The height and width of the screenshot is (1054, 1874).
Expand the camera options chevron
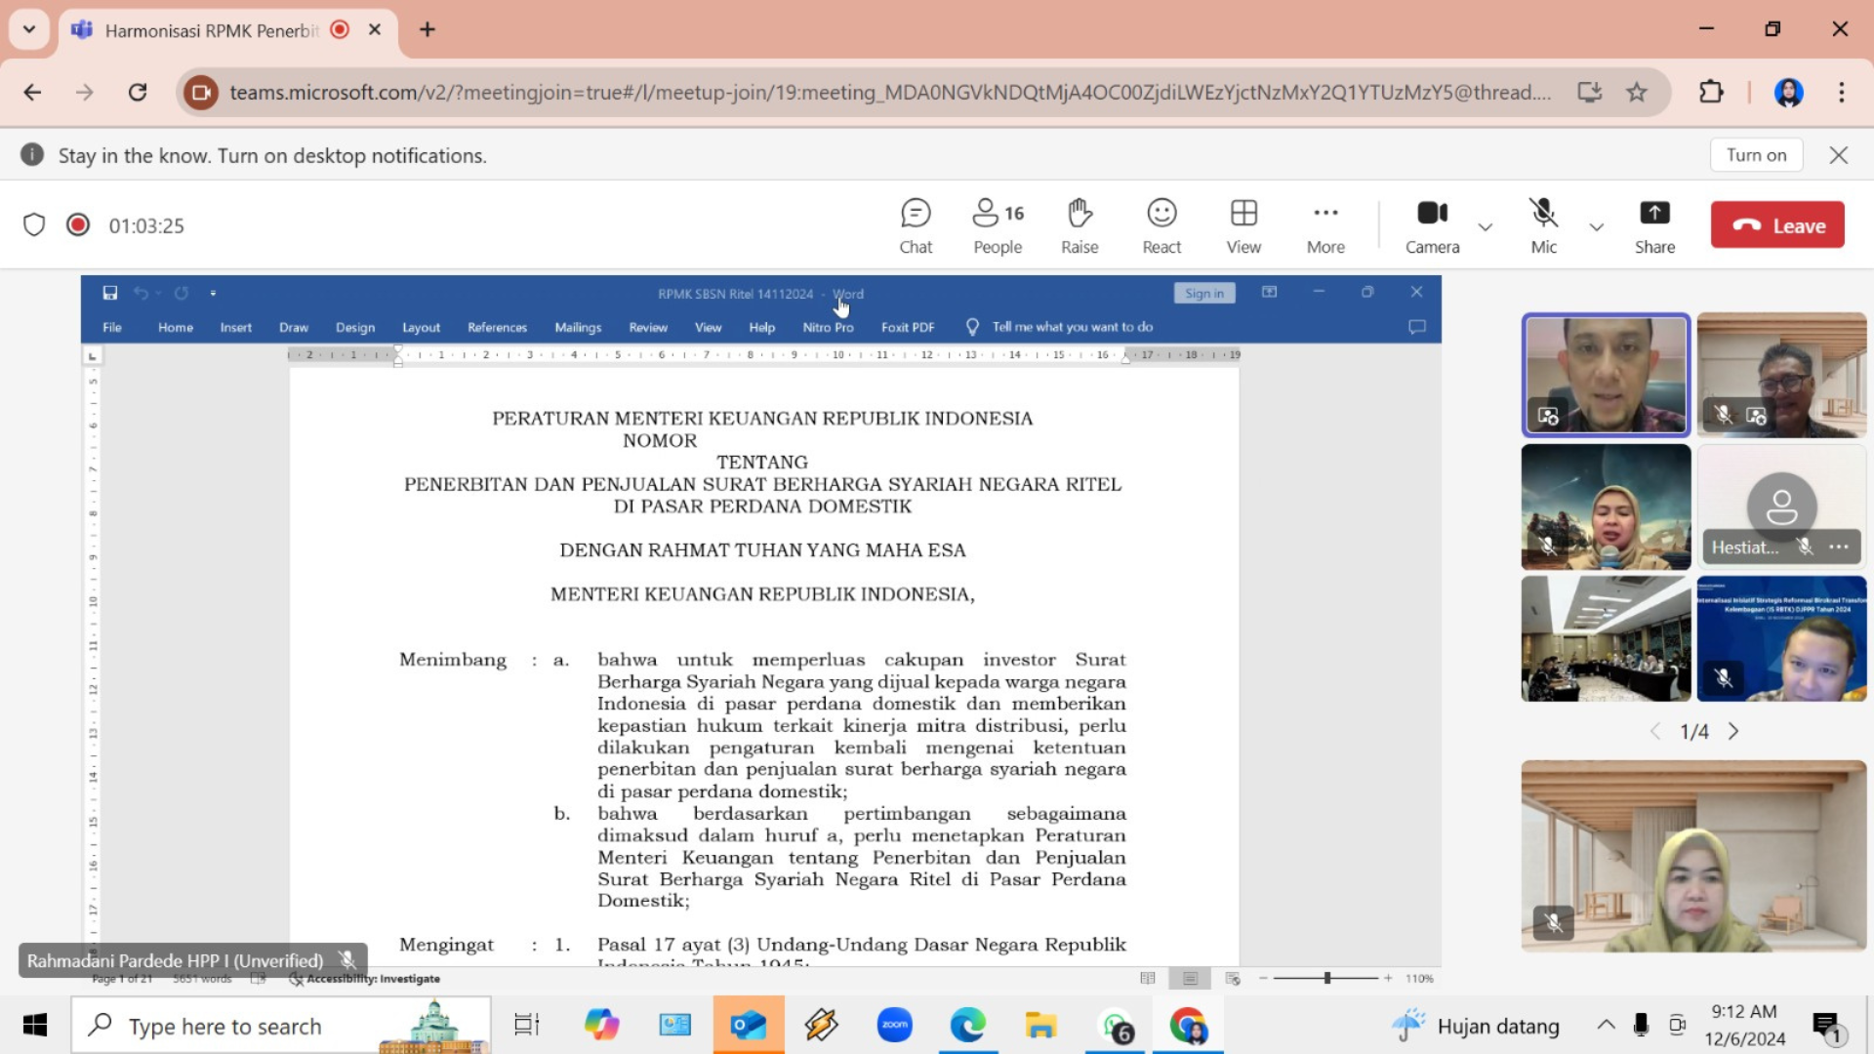pos(1486,227)
